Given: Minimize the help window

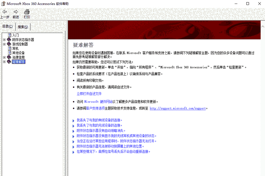Looking at the screenshot, I should [236, 4].
